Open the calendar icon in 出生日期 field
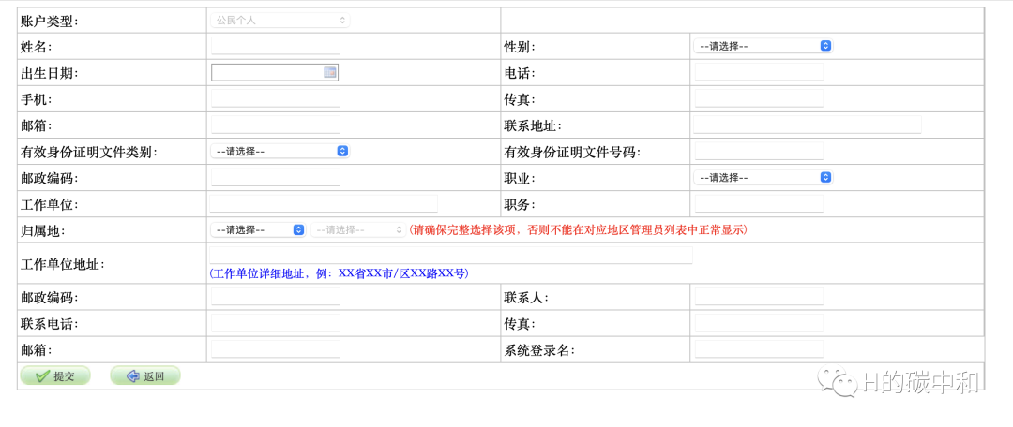 [330, 73]
